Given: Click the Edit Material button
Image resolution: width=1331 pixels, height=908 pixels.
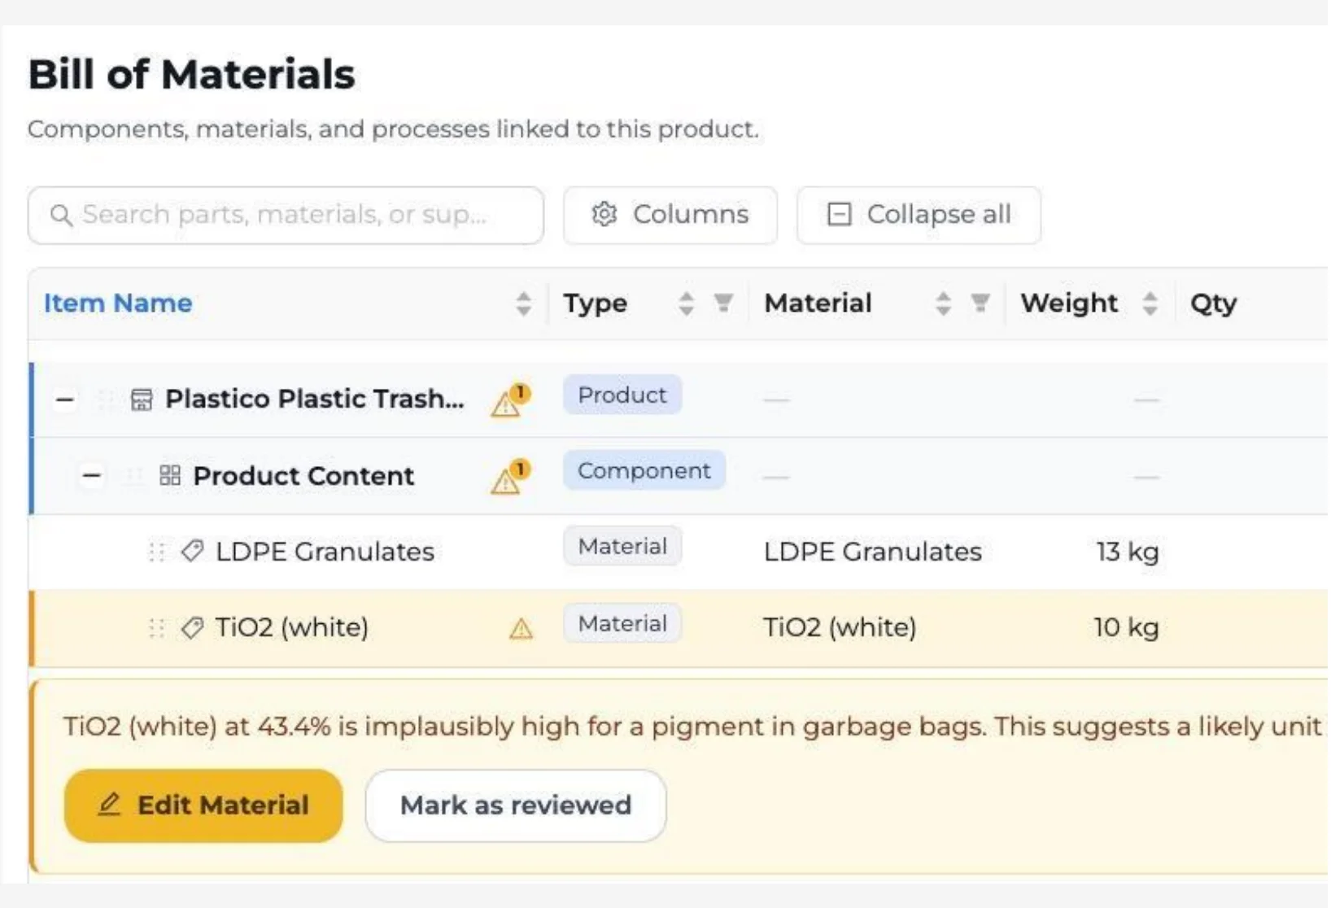Looking at the screenshot, I should pyautogui.click(x=203, y=805).
